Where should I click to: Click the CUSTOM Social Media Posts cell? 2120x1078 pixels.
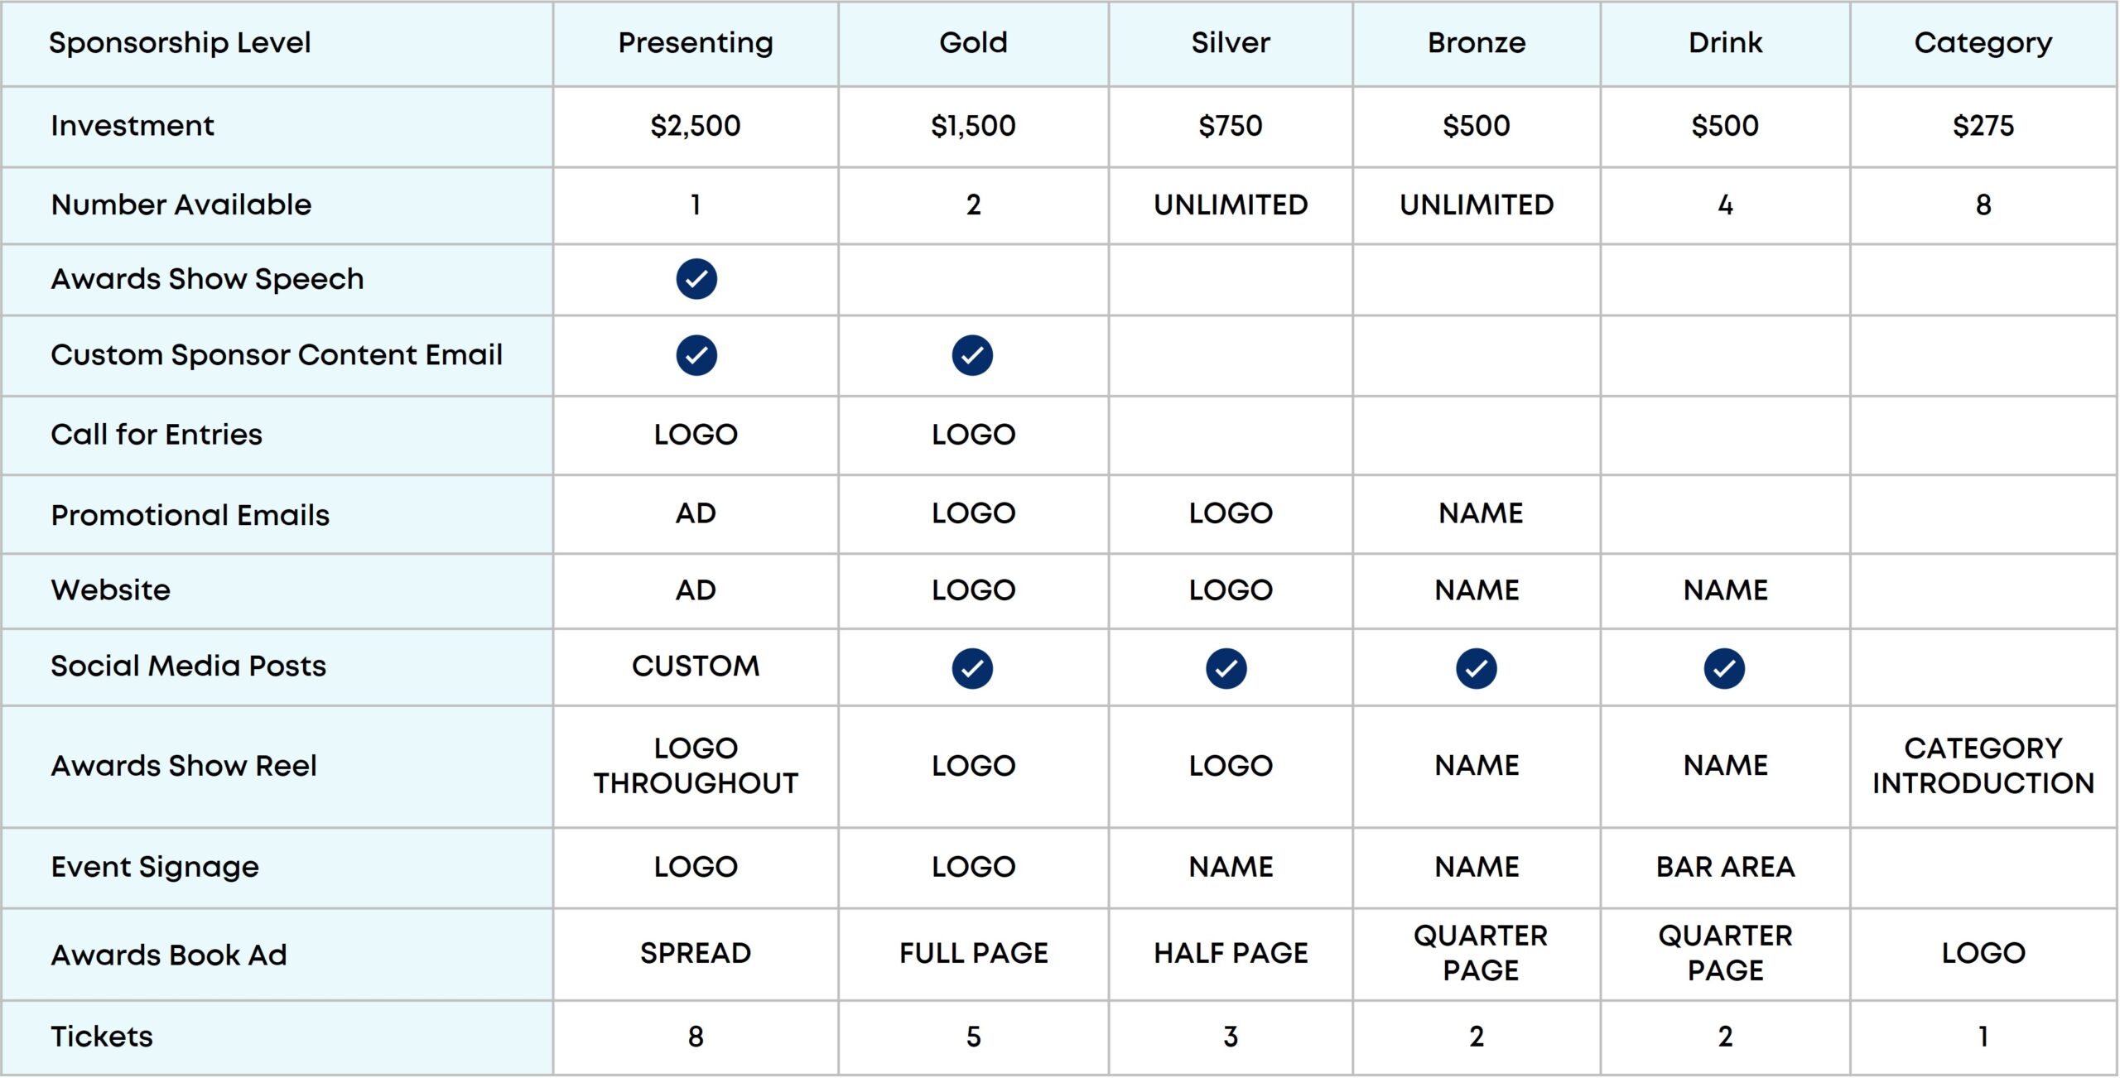[x=696, y=666]
